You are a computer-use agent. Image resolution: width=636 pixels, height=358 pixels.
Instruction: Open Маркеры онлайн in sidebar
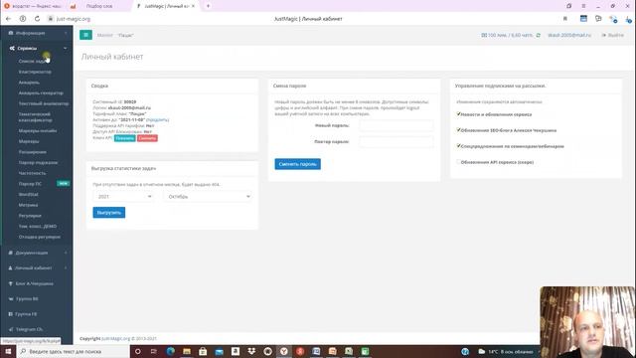click(x=38, y=130)
